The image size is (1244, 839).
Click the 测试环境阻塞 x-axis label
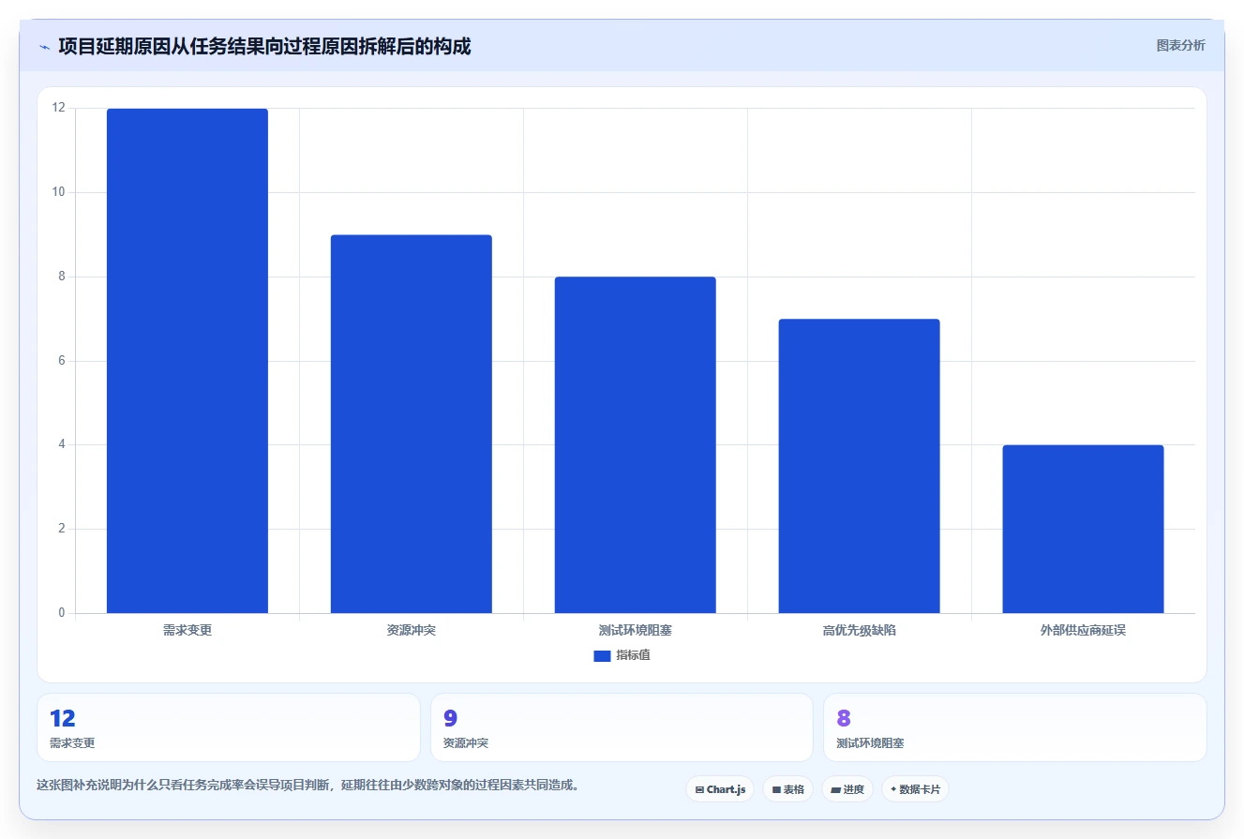[636, 630]
